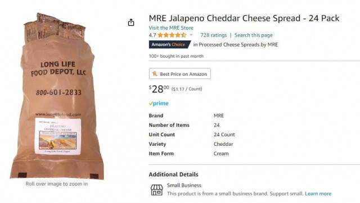Expand the ratings dropdown chevron
Viewport: 360px width, 203px height.
coord(191,35)
